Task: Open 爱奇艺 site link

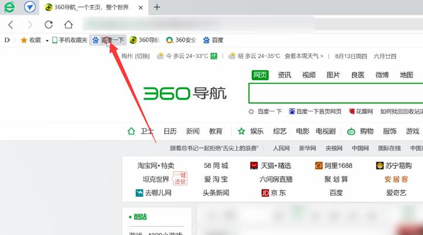Action: 396,193
